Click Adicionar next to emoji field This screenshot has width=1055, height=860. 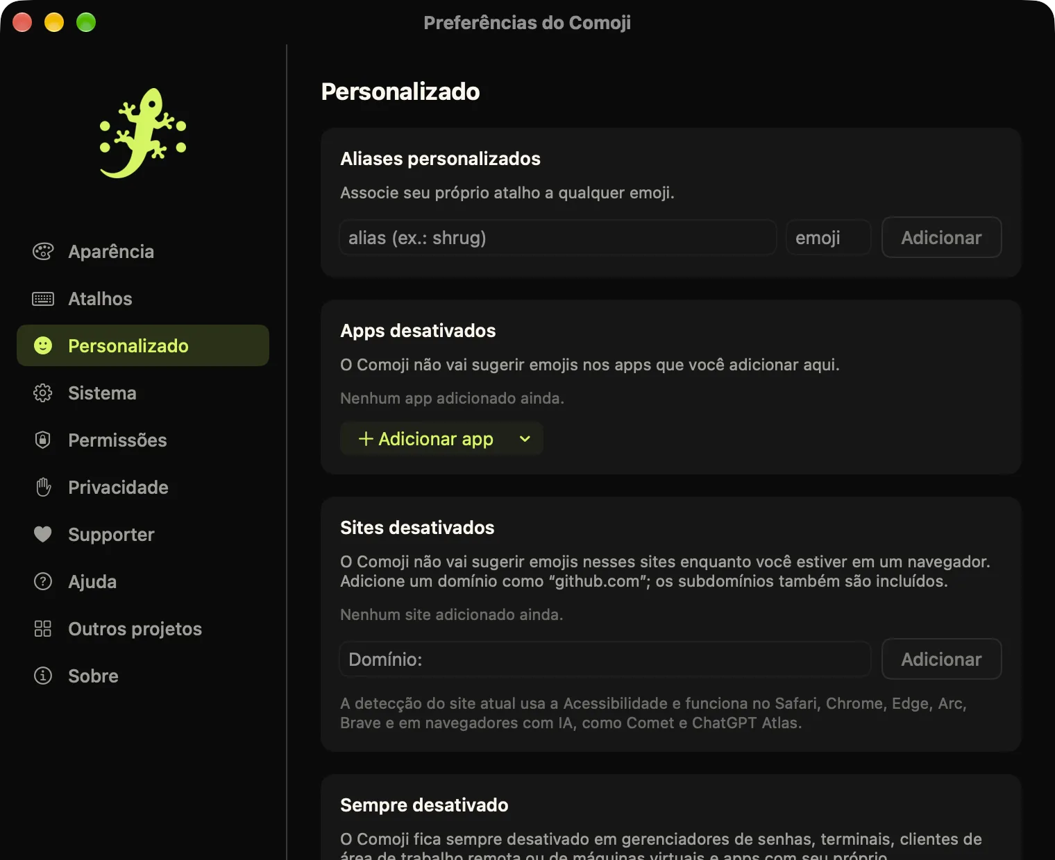941,237
